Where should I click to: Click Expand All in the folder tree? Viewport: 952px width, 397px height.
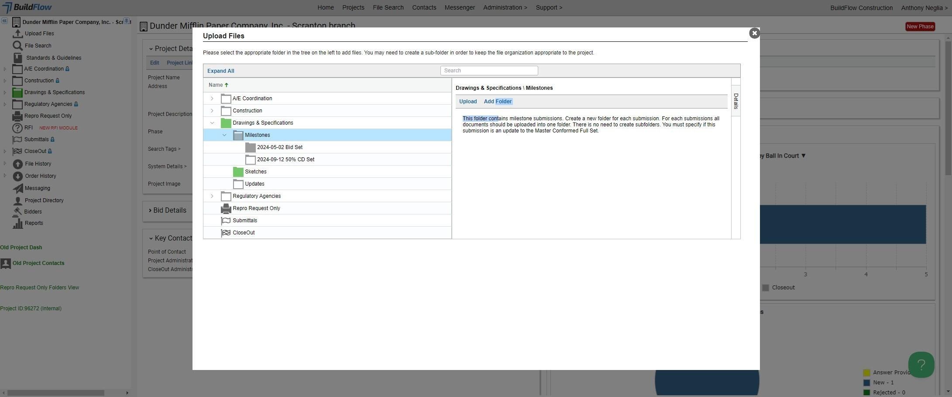(221, 71)
